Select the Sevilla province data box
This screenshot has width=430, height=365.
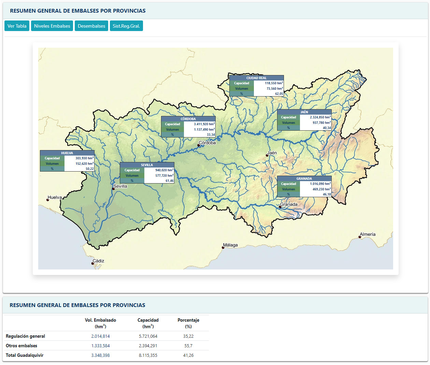[x=147, y=173]
